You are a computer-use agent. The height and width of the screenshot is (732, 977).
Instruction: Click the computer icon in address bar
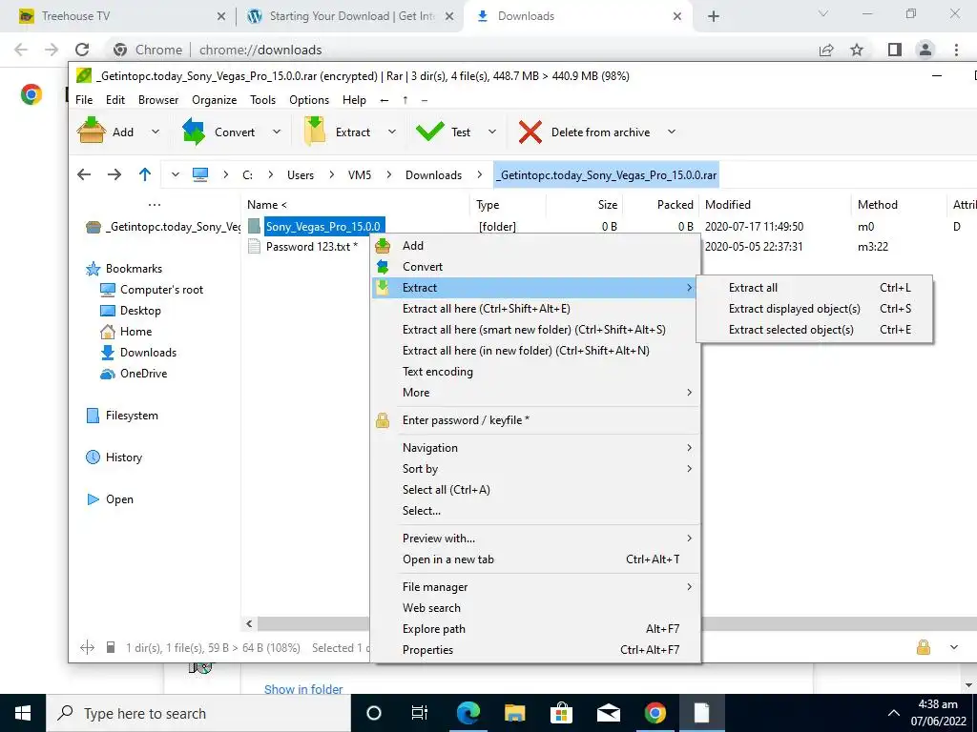coord(200,175)
